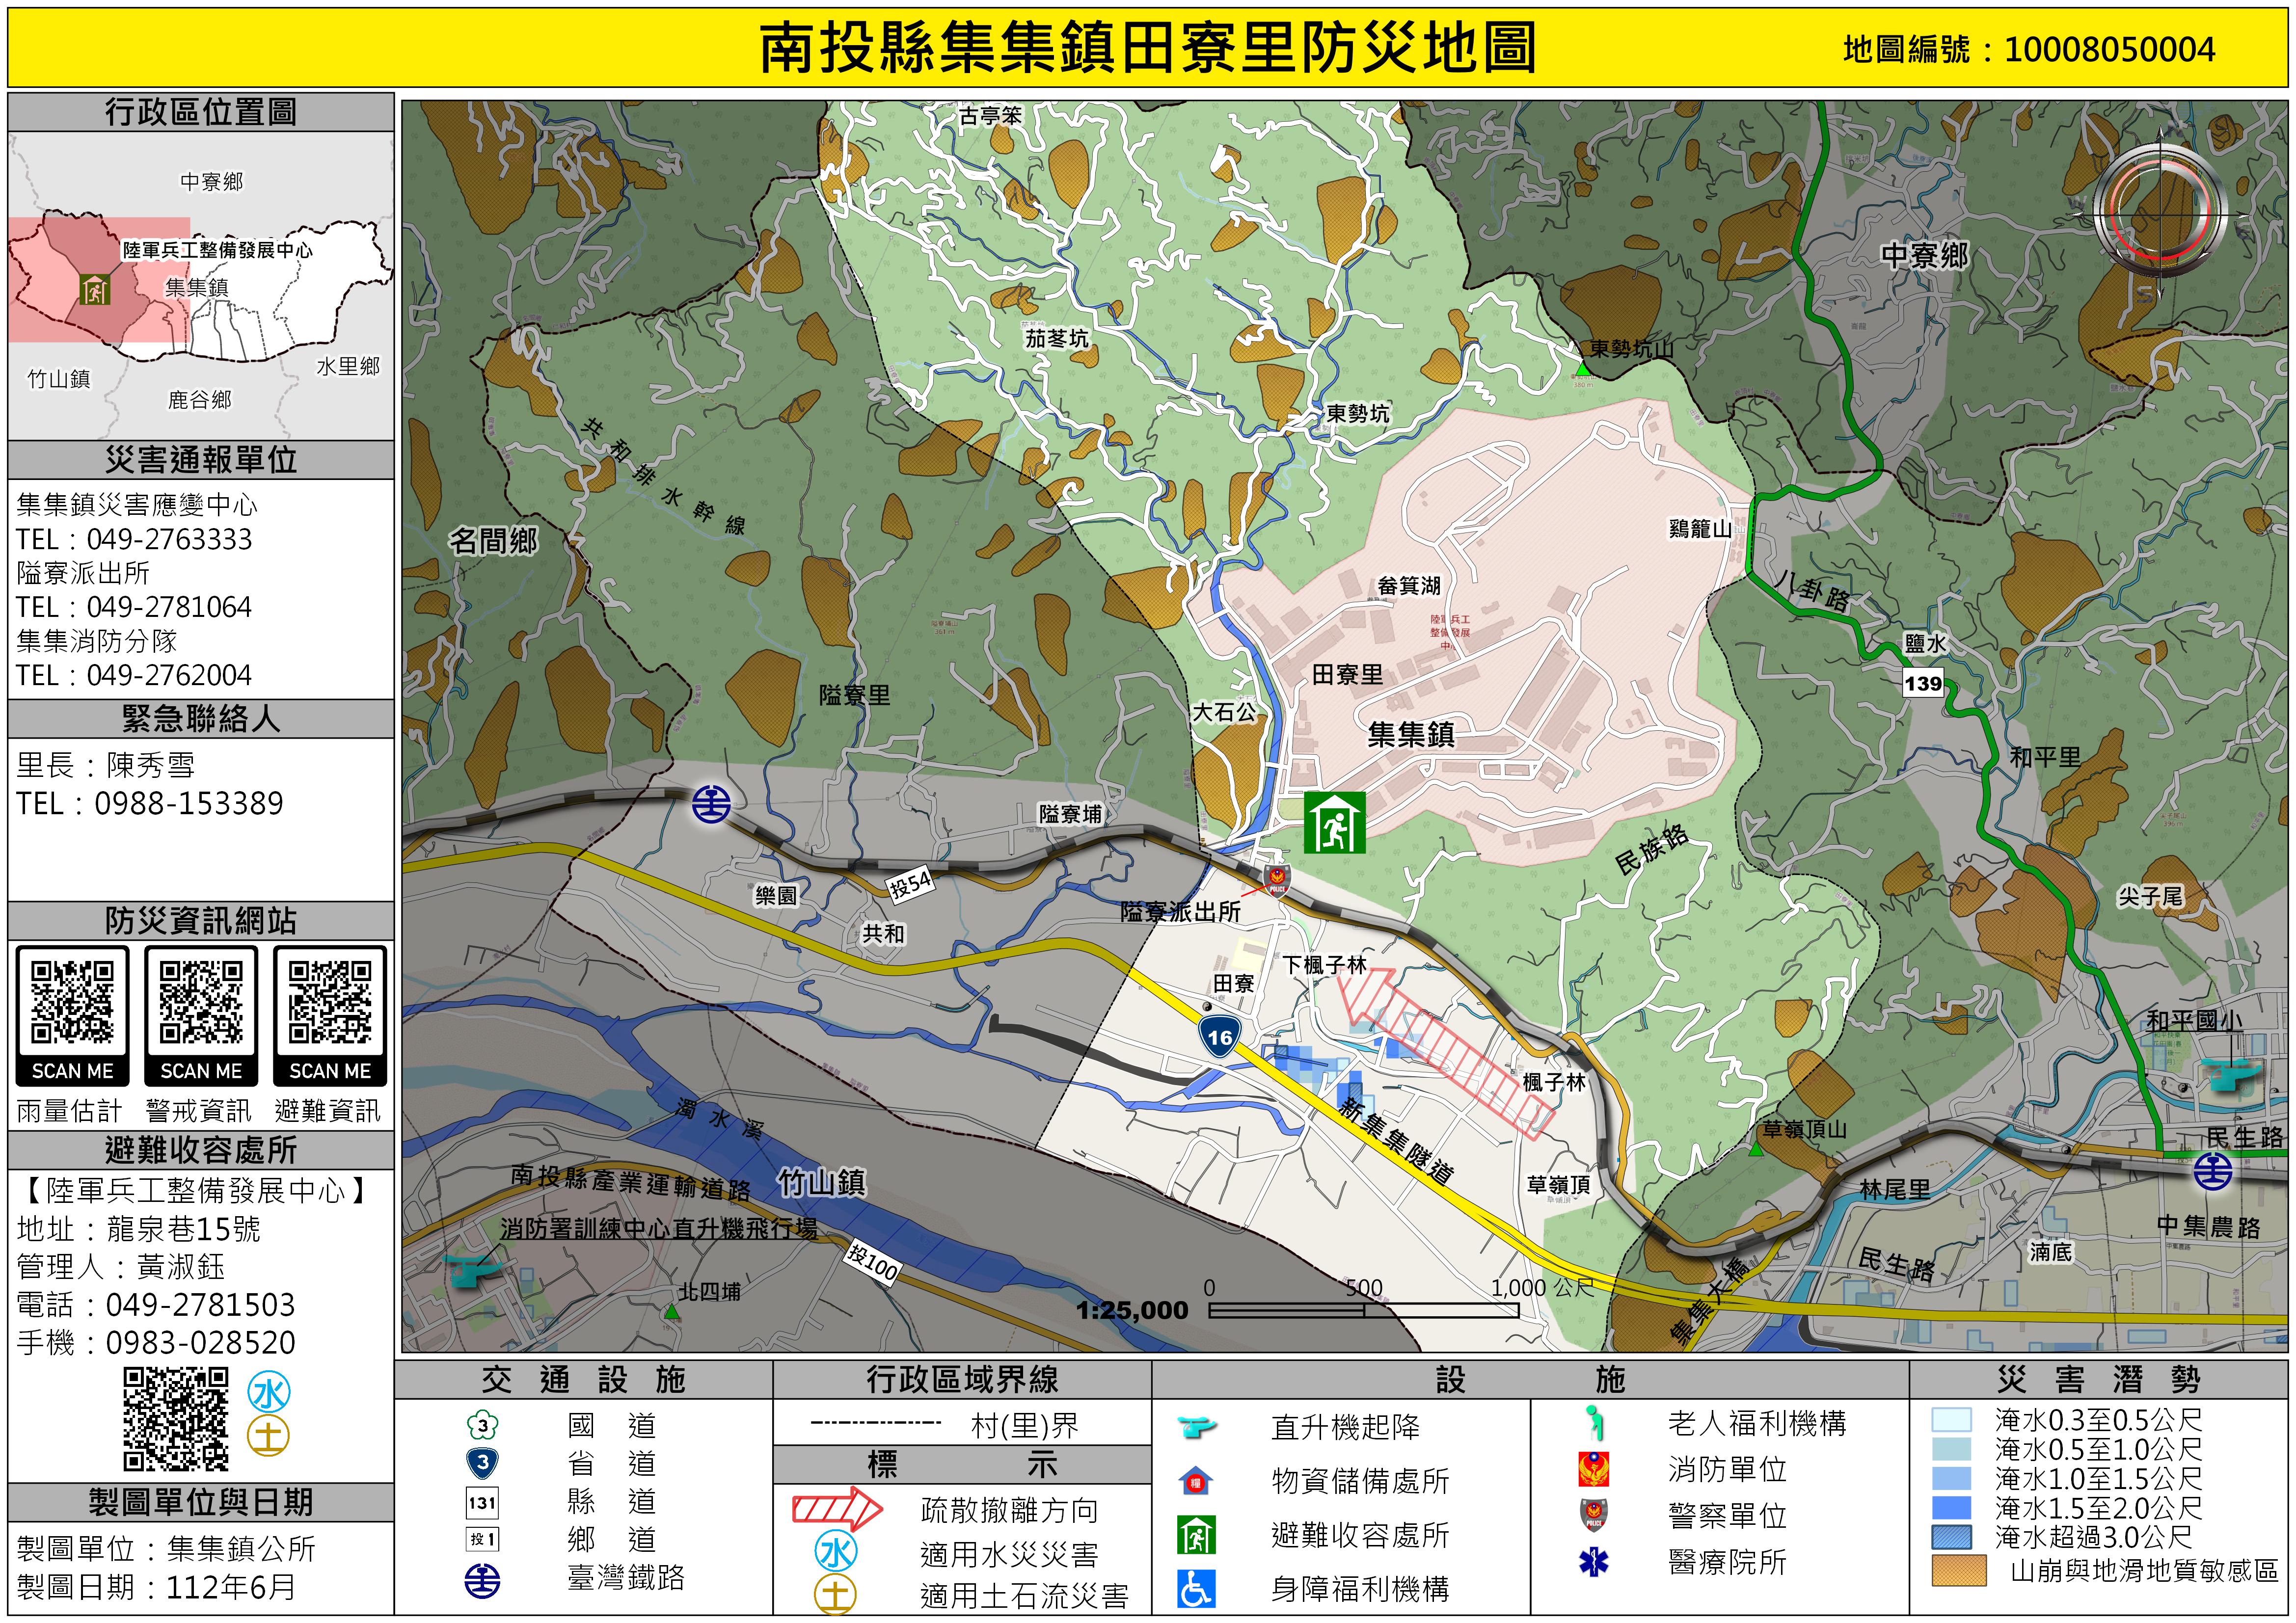
Task: Click the police station marker at 隘寮派出所
Action: pyautogui.click(x=1277, y=880)
